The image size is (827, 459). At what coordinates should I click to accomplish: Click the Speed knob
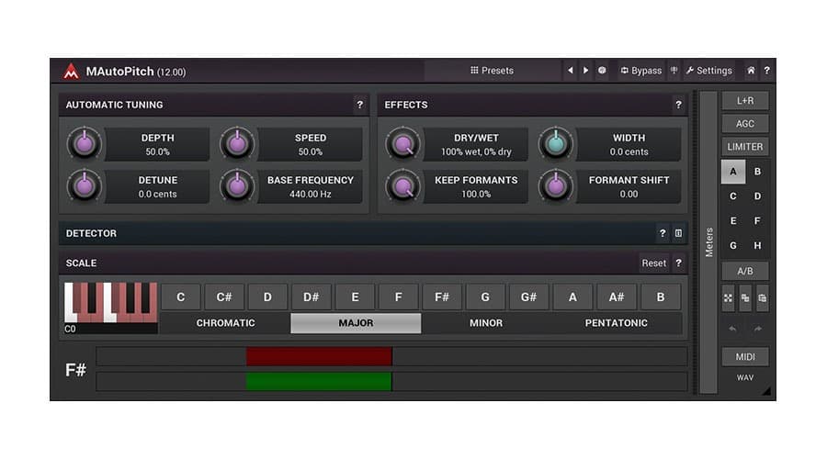(x=237, y=143)
